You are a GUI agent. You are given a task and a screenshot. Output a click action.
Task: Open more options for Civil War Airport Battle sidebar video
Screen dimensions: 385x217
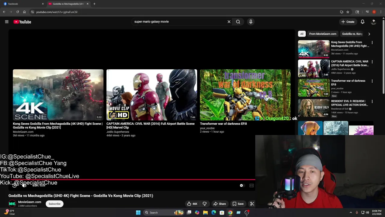[x=372, y=62]
